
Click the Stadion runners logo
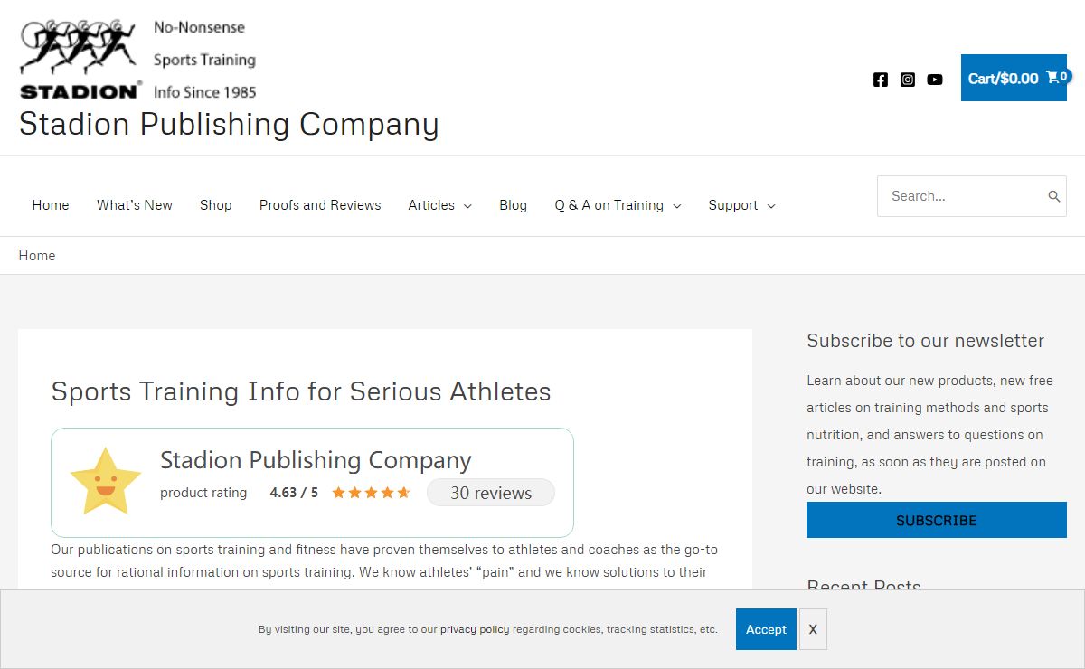[80, 59]
